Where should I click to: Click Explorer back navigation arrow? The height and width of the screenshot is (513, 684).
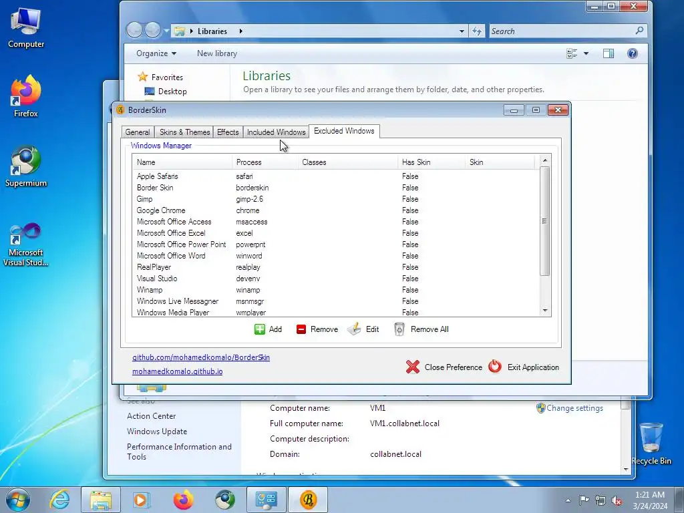134,30
